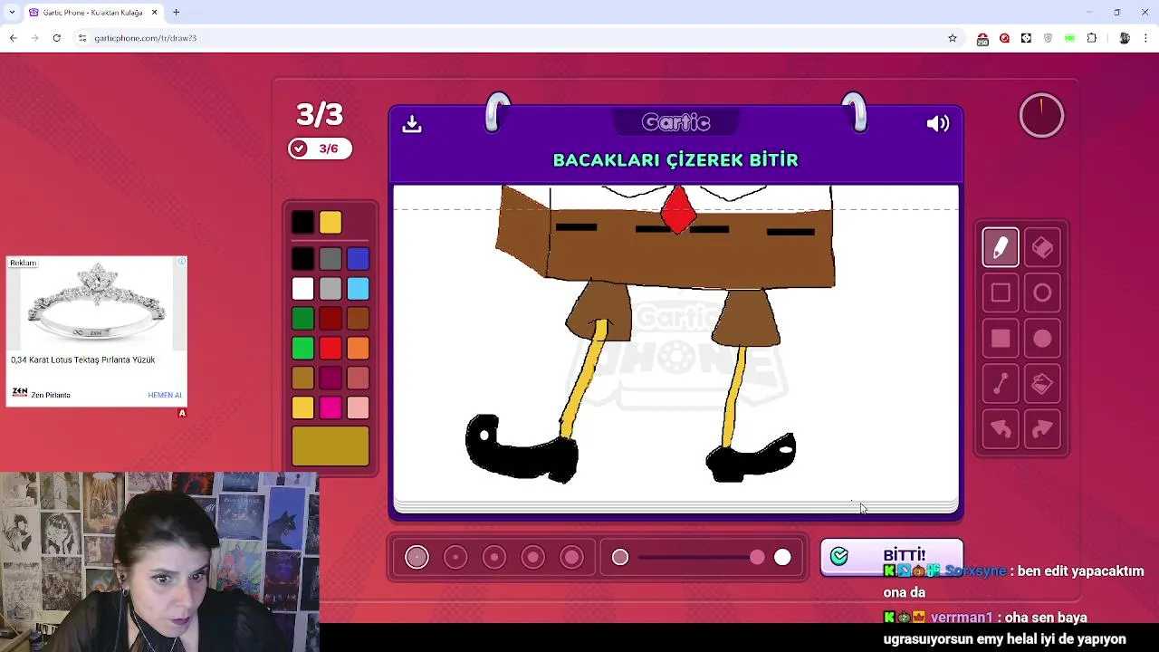
Task: Open the HEMEN AL ad link
Action: (x=165, y=395)
